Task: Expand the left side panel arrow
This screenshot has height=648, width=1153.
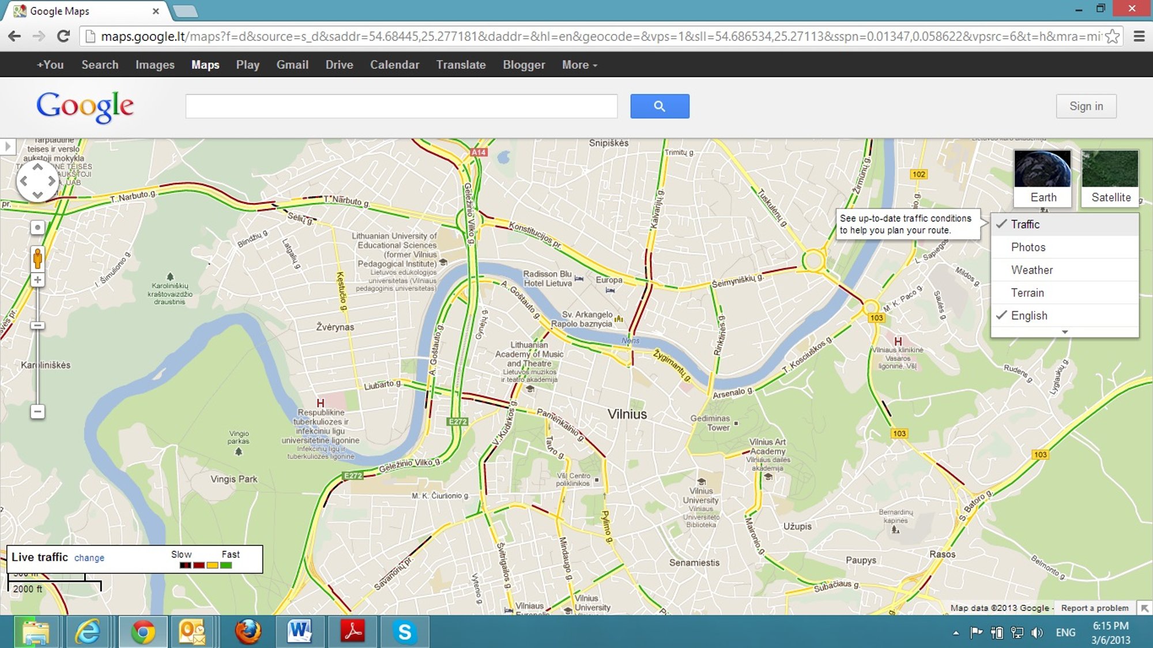Action: [7, 146]
